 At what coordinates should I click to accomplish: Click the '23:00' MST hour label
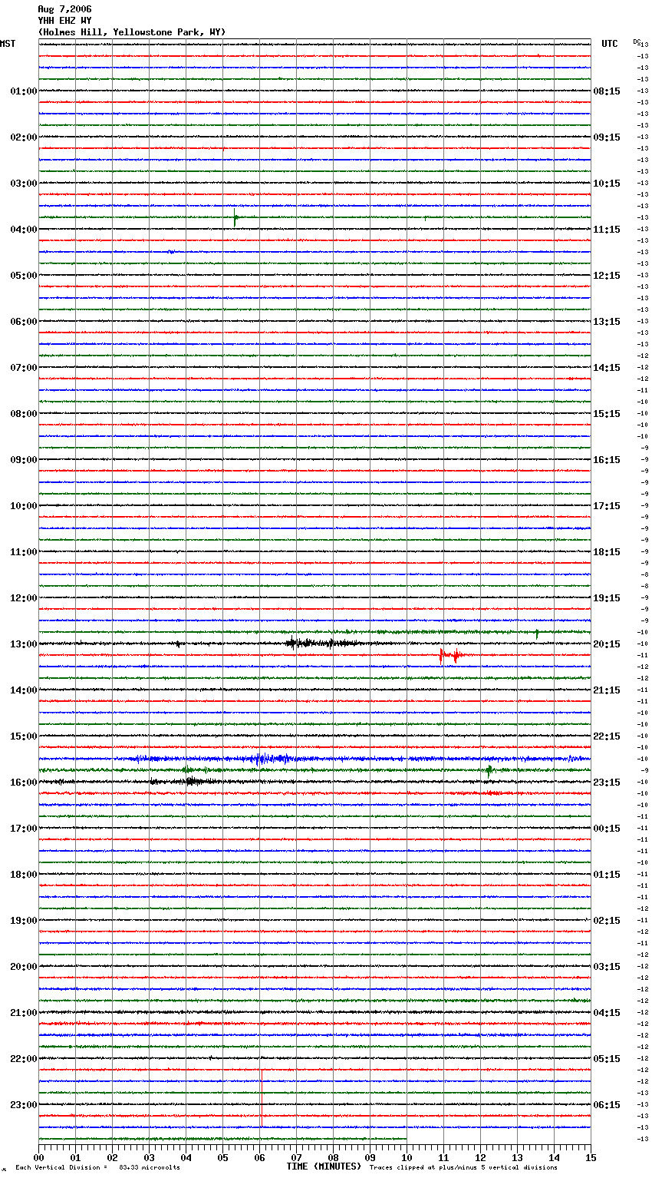click(24, 1105)
